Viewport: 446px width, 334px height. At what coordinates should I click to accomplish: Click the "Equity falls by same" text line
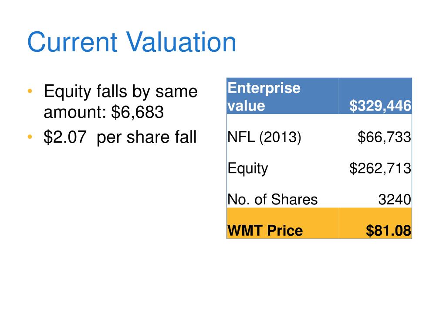pos(121,92)
